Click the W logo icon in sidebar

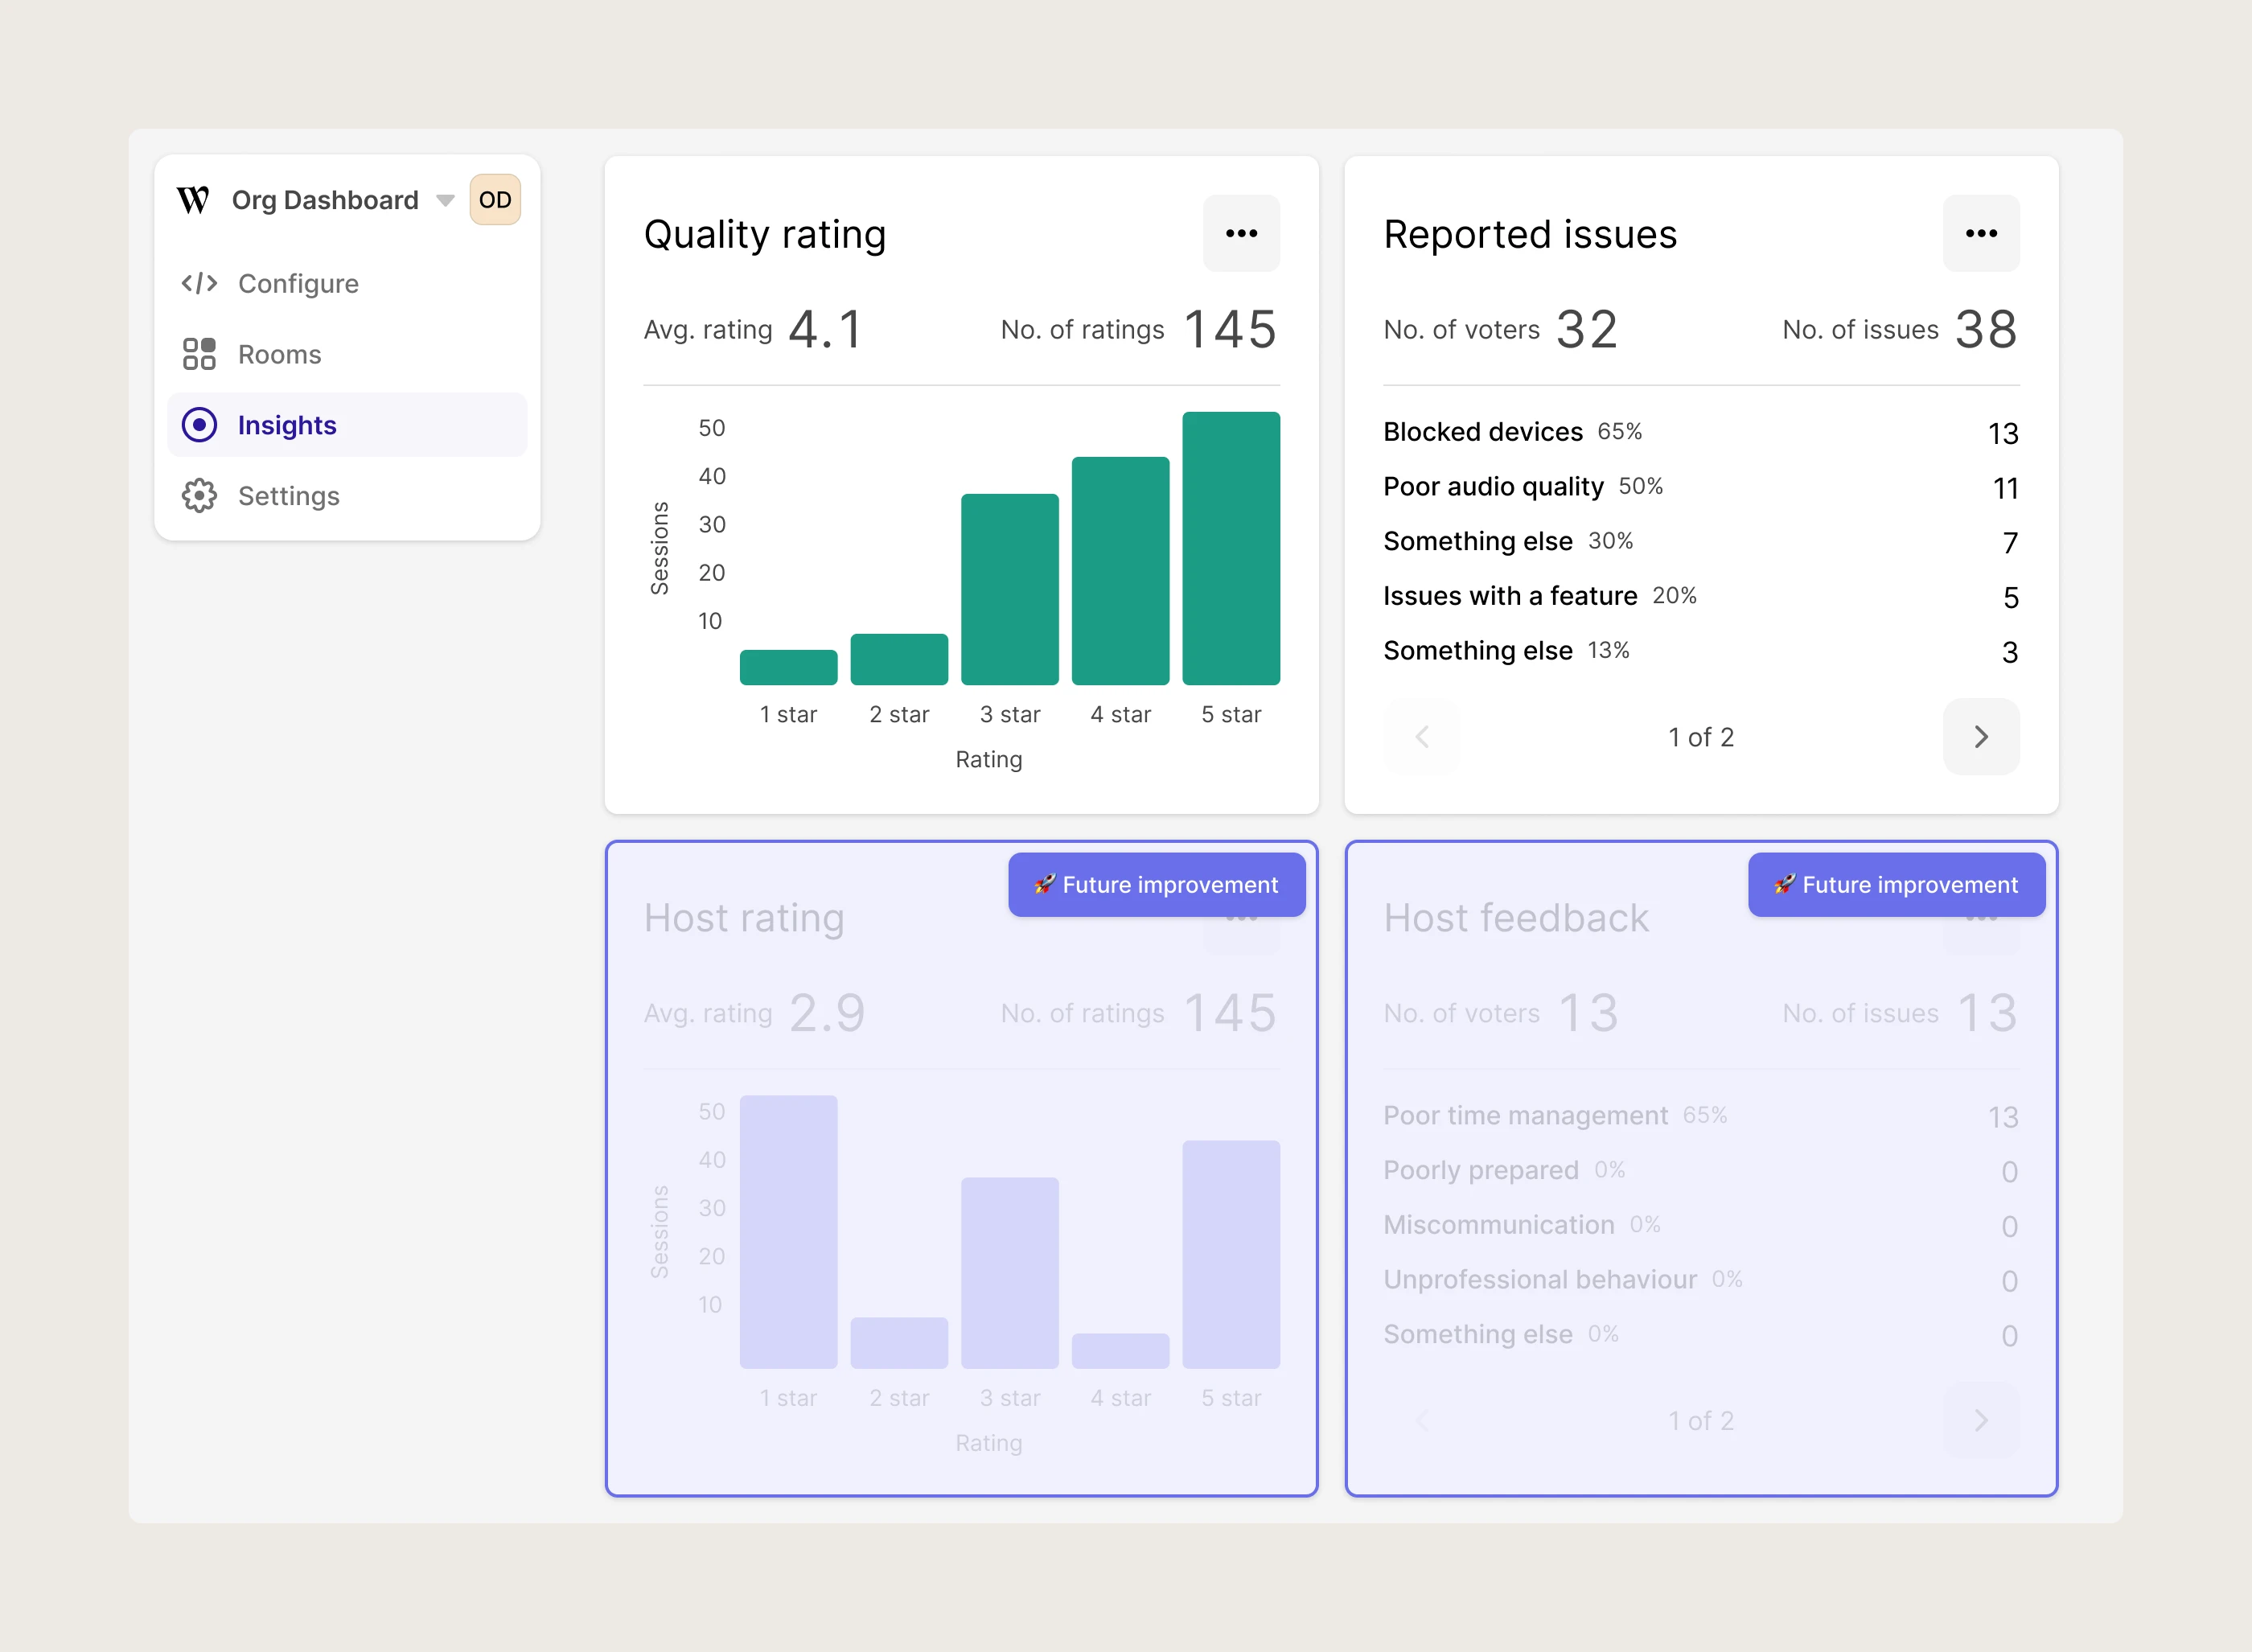[193, 200]
